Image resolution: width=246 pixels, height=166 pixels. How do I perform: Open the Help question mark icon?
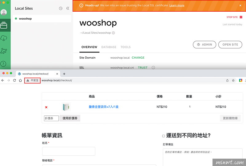coord(3,64)
